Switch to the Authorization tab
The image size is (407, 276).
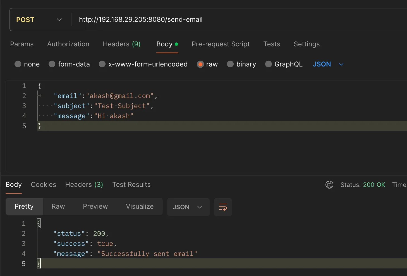pyautogui.click(x=68, y=44)
